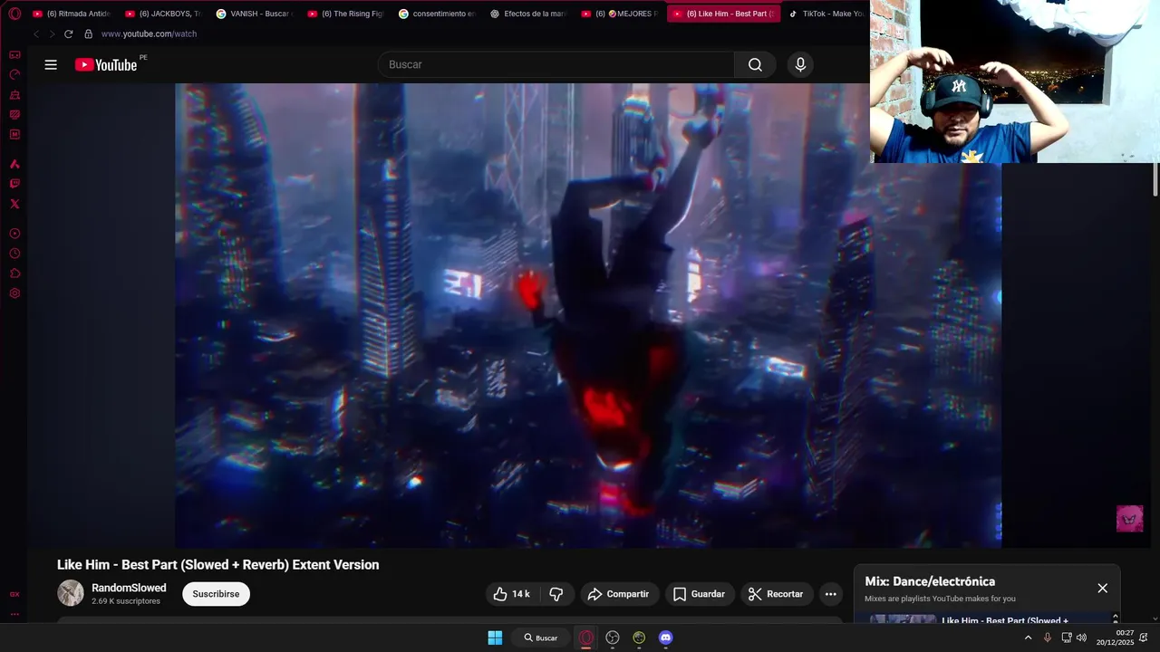Reload the current page
The width and height of the screenshot is (1160, 652).
pyautogui.click(x=68, y=34)
